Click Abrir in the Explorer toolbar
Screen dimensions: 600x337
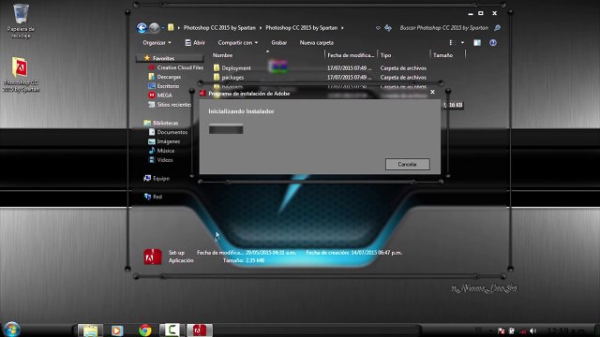pos(195,43)
